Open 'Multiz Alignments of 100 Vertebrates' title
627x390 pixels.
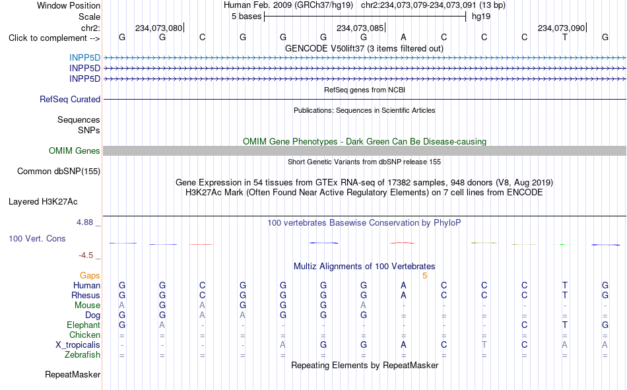click(364, 267)
